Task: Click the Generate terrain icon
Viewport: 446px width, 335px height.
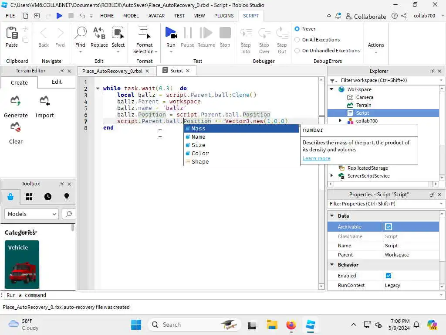Action: click(x=15, y=101)
